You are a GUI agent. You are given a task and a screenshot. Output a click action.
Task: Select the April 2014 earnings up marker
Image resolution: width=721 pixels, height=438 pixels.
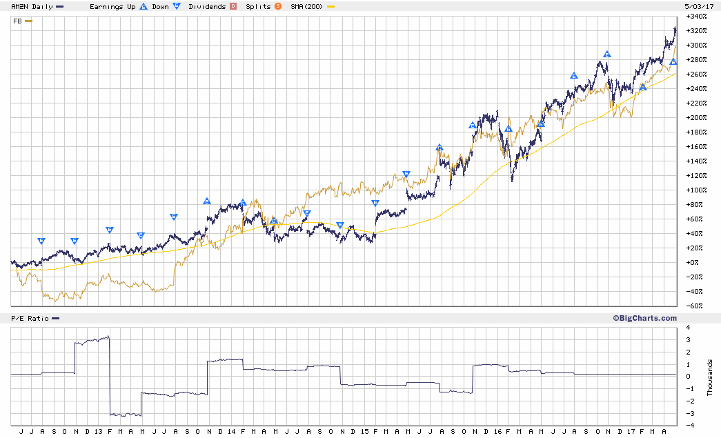[x=274, y=221]
